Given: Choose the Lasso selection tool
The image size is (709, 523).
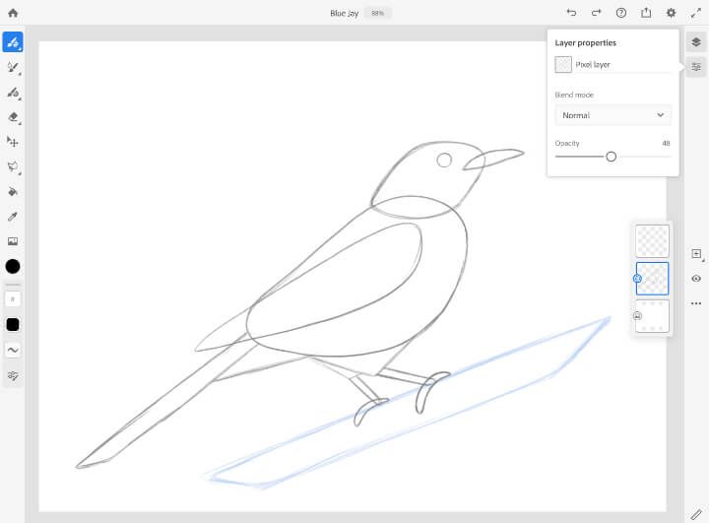Looking at the screenshot, I should pos(13,166).
